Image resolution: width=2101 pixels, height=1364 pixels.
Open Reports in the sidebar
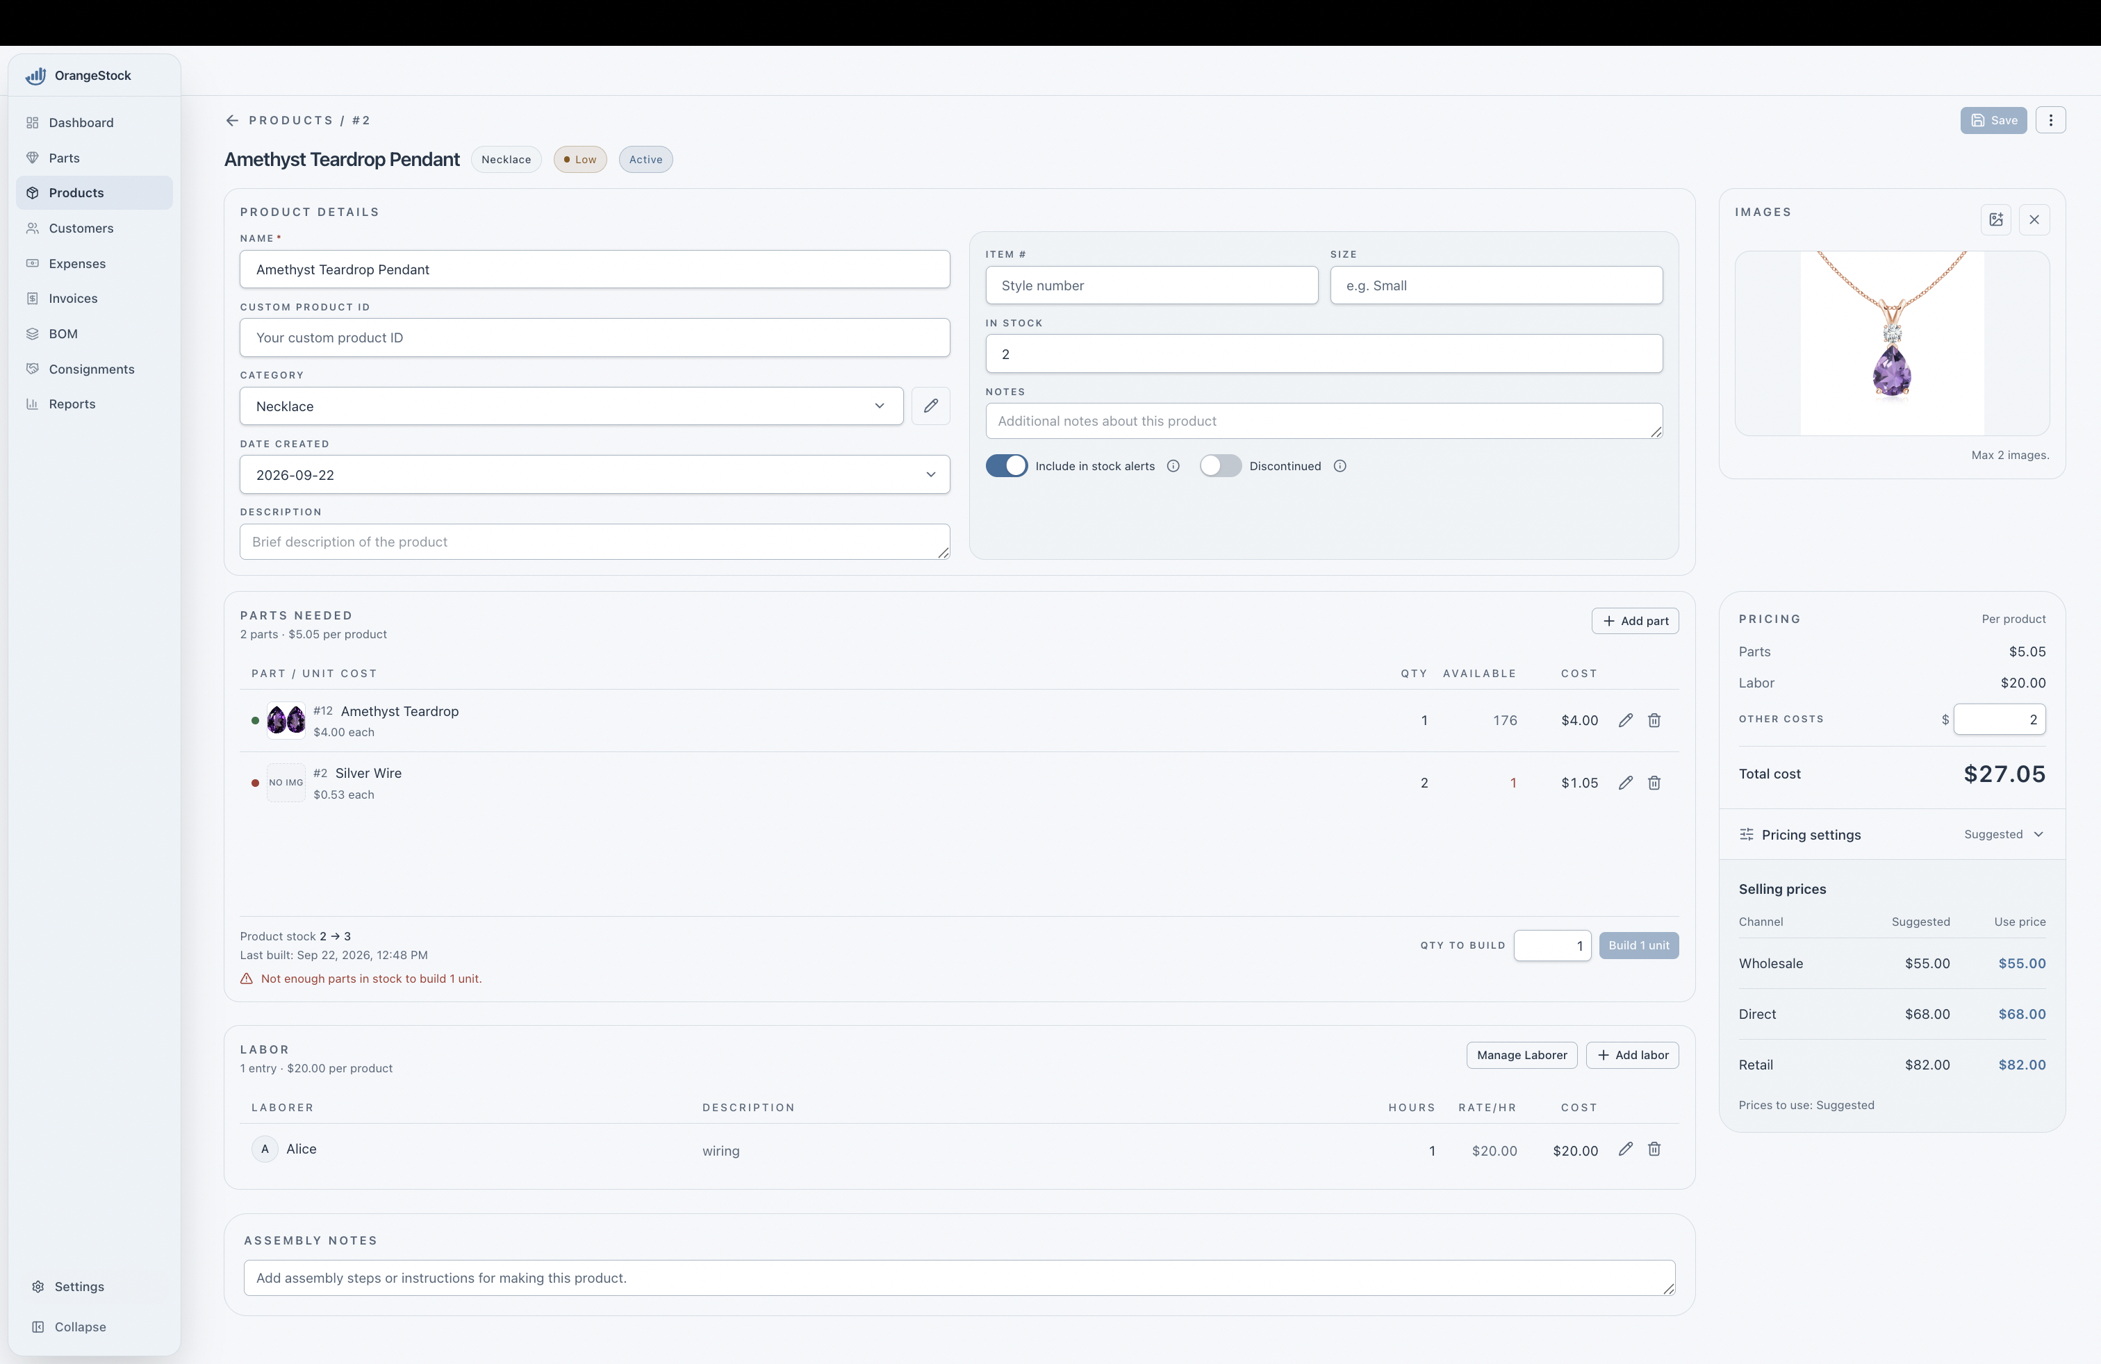(94, 404)
